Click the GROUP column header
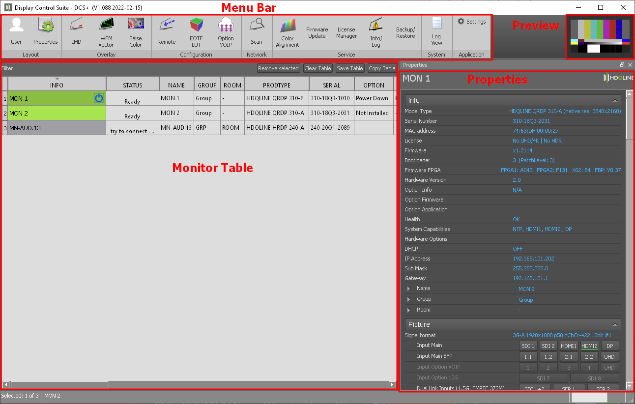635x404 pixels. click(x=207, y=84)
